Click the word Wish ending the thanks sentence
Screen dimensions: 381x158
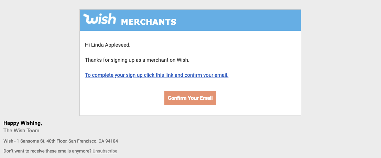click(183, 60)
